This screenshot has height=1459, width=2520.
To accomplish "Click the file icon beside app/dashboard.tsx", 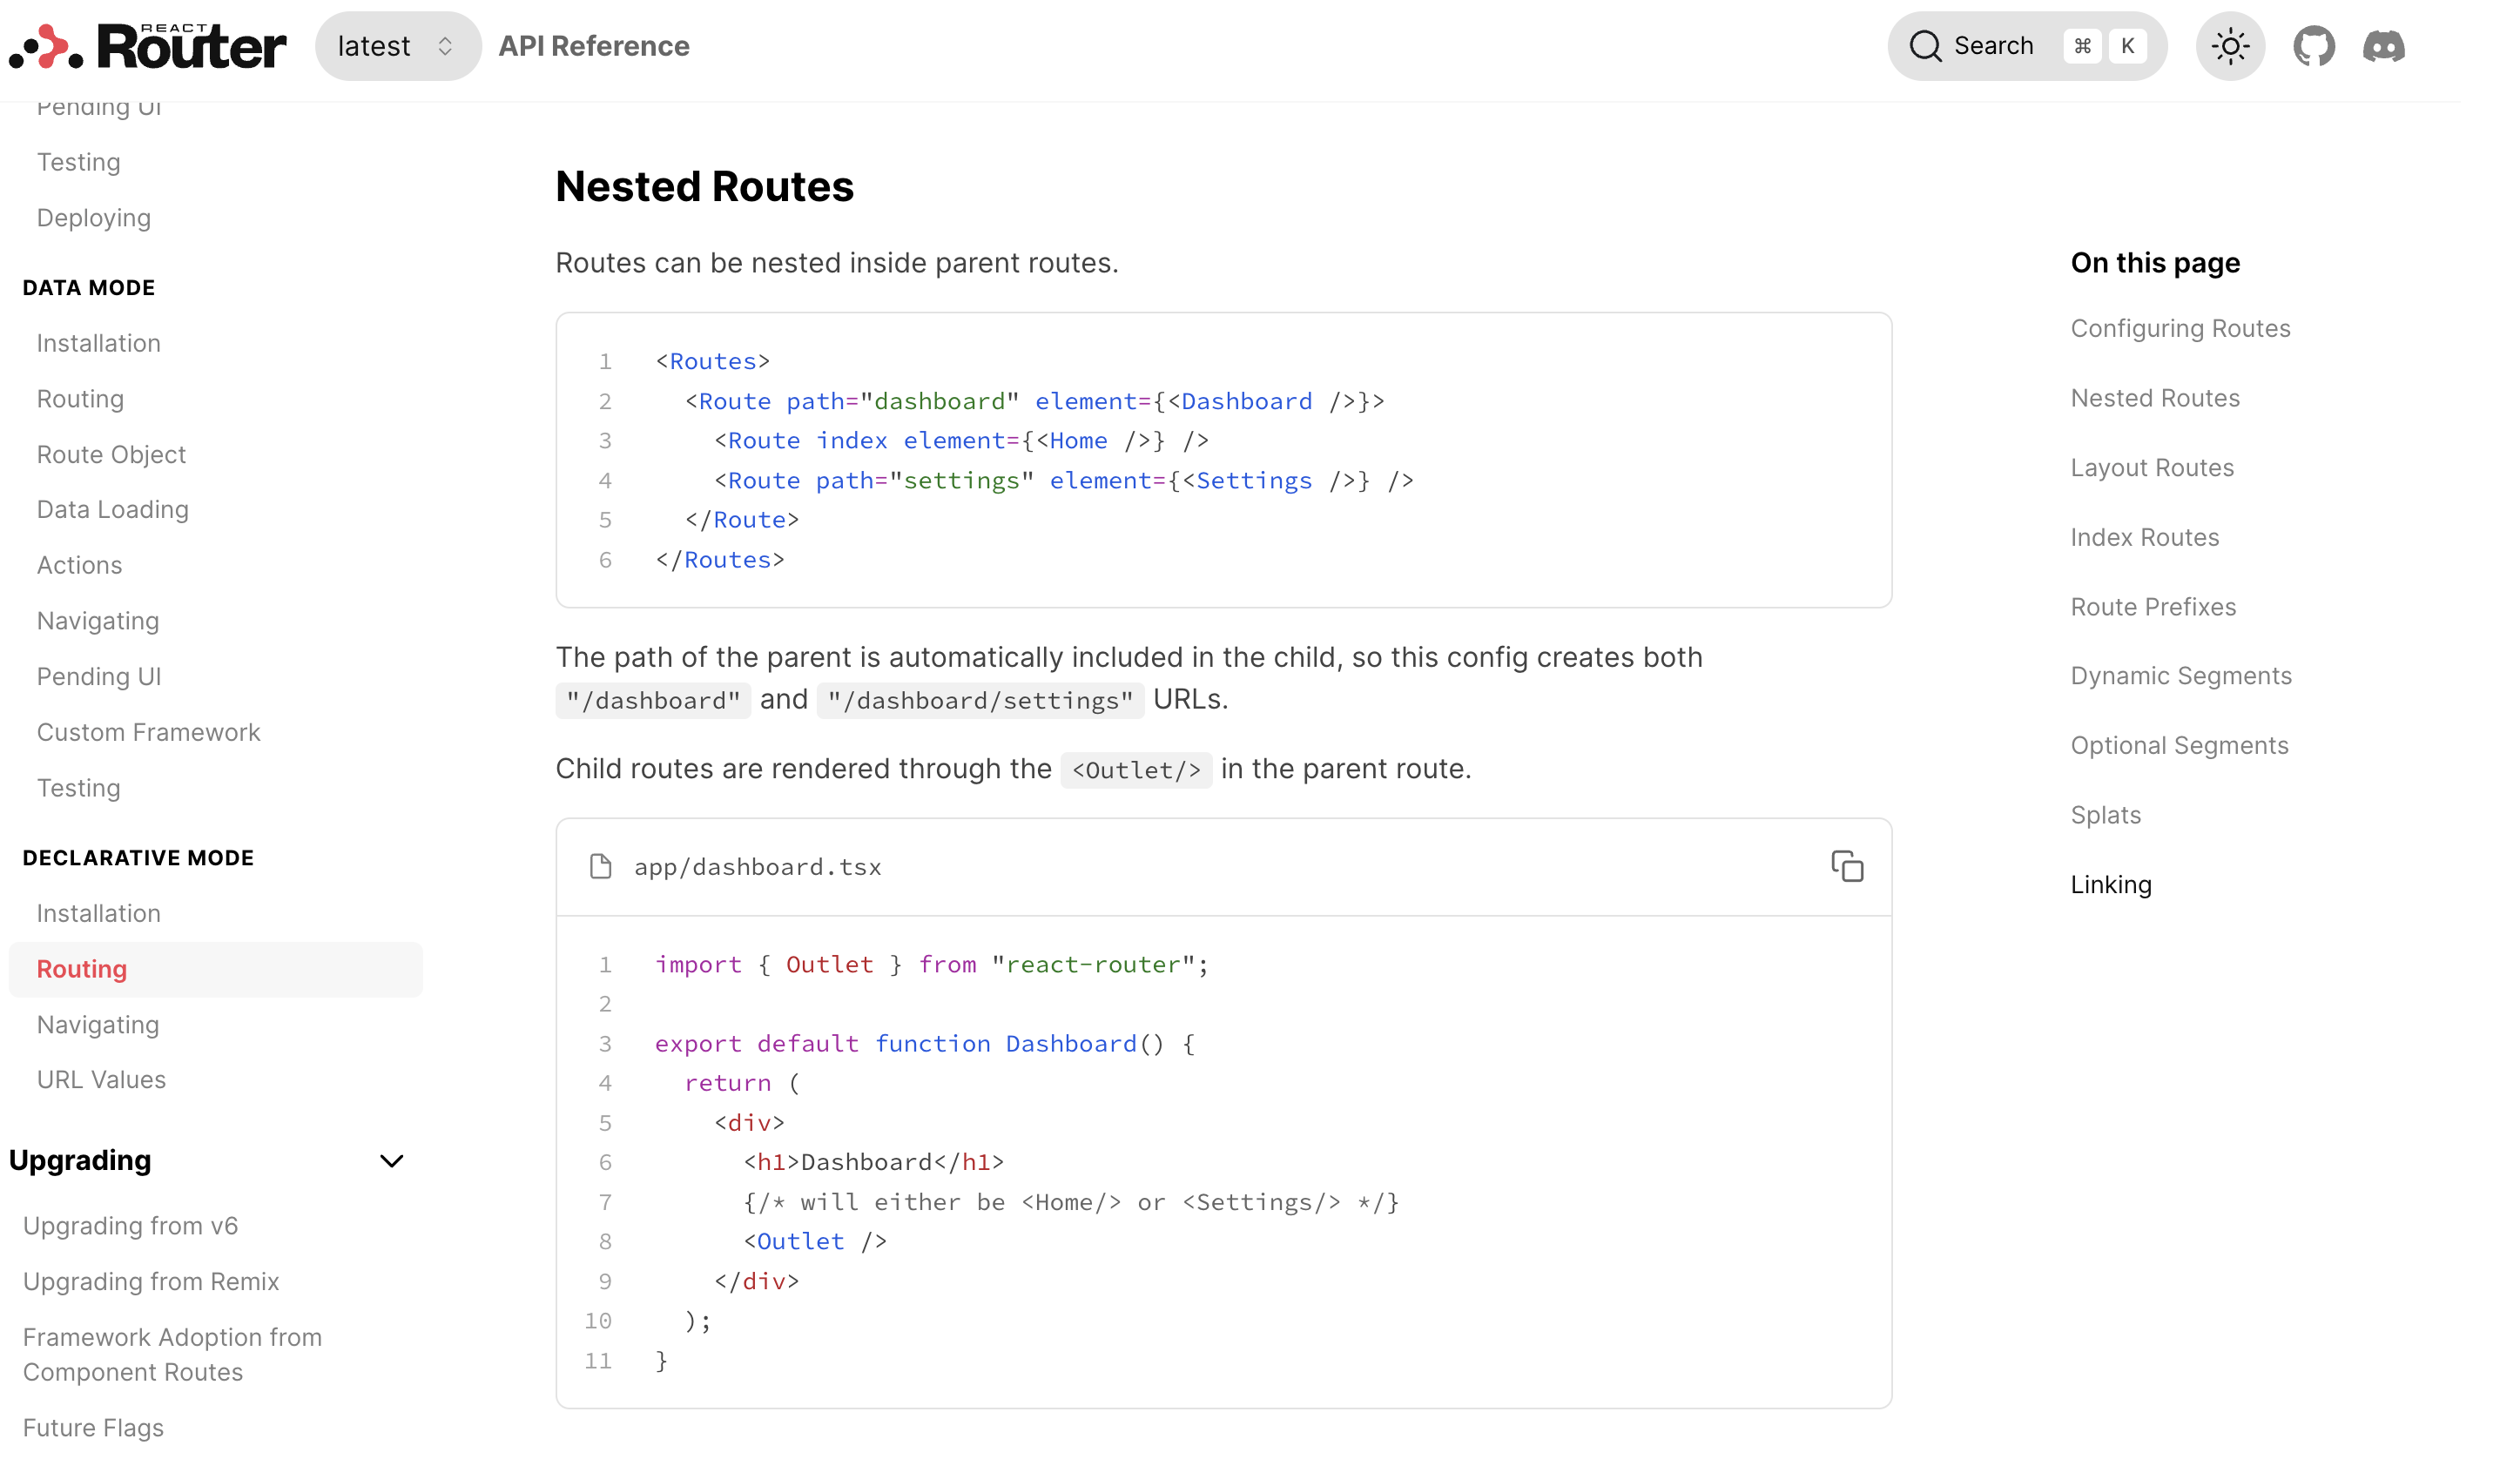I will [x=600, y=866].
